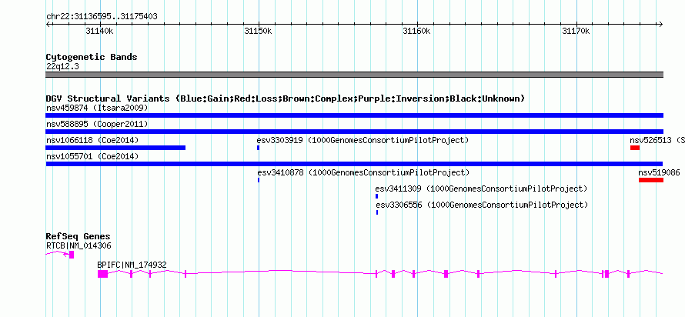Image resolution: width=685 pixels, height=317 pixels.
Task: Select the Cytogenetic Bands track title
Action: [x=92, y=57]
